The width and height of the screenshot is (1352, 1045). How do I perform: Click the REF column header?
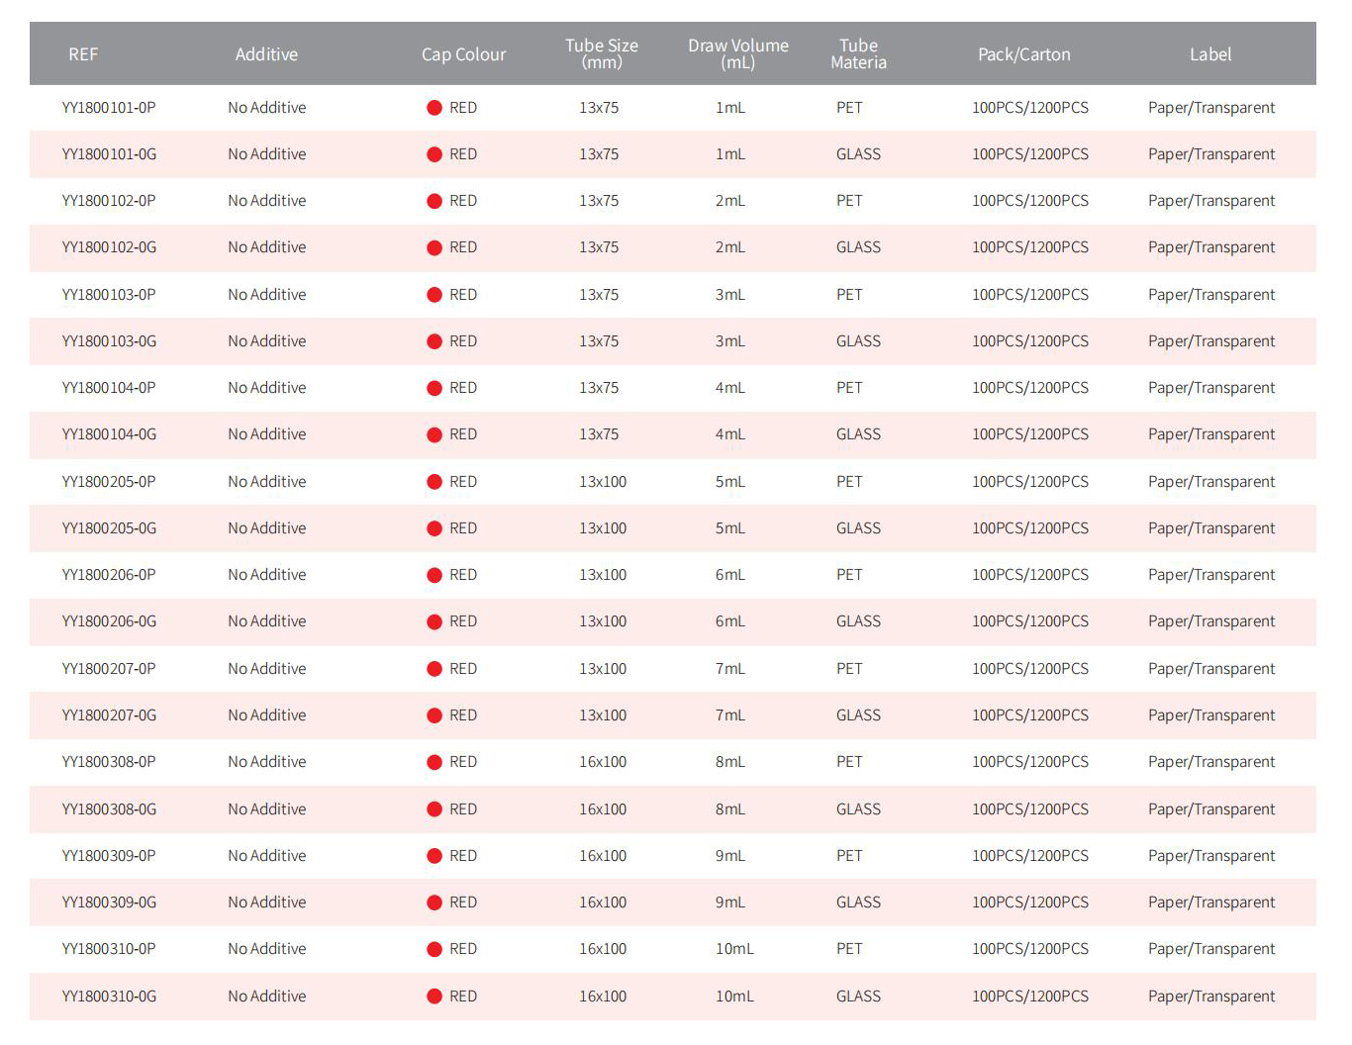tap(83, 54)
